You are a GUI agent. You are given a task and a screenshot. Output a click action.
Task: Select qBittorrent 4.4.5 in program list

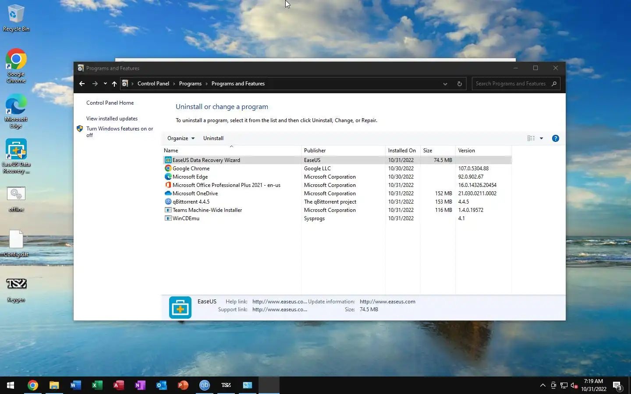[x=337, y=202]
